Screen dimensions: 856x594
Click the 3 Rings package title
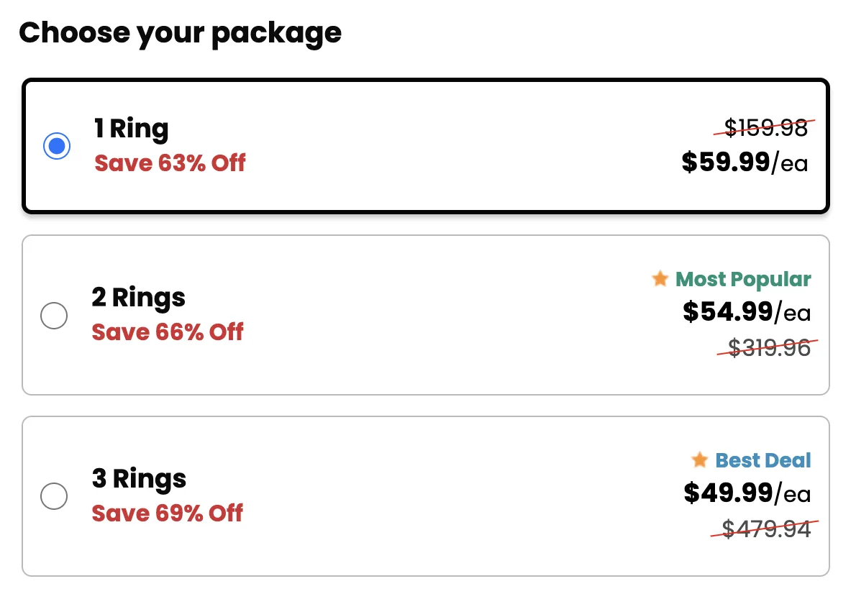point(140,479)
